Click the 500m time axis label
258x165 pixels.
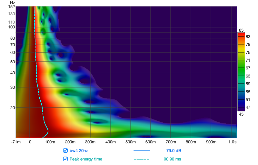pyautogui.click(x=131, y=142)
